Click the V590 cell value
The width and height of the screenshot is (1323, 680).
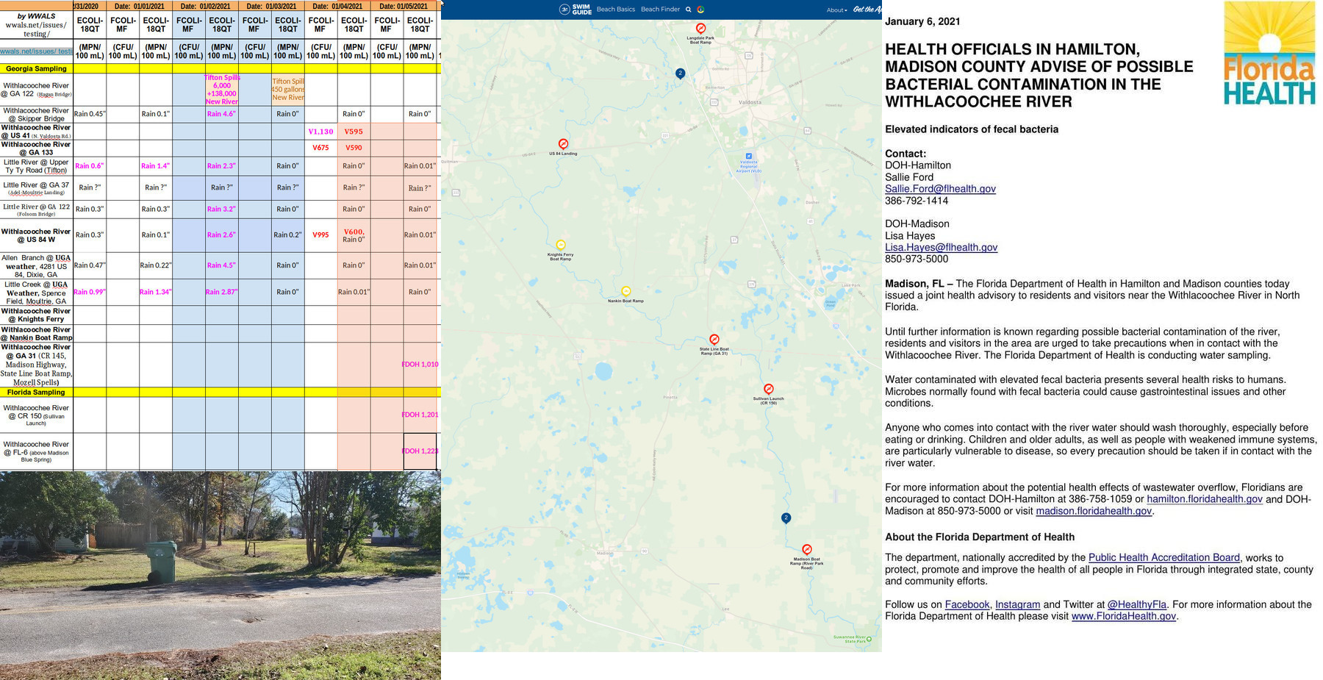(x=354, y=148)
